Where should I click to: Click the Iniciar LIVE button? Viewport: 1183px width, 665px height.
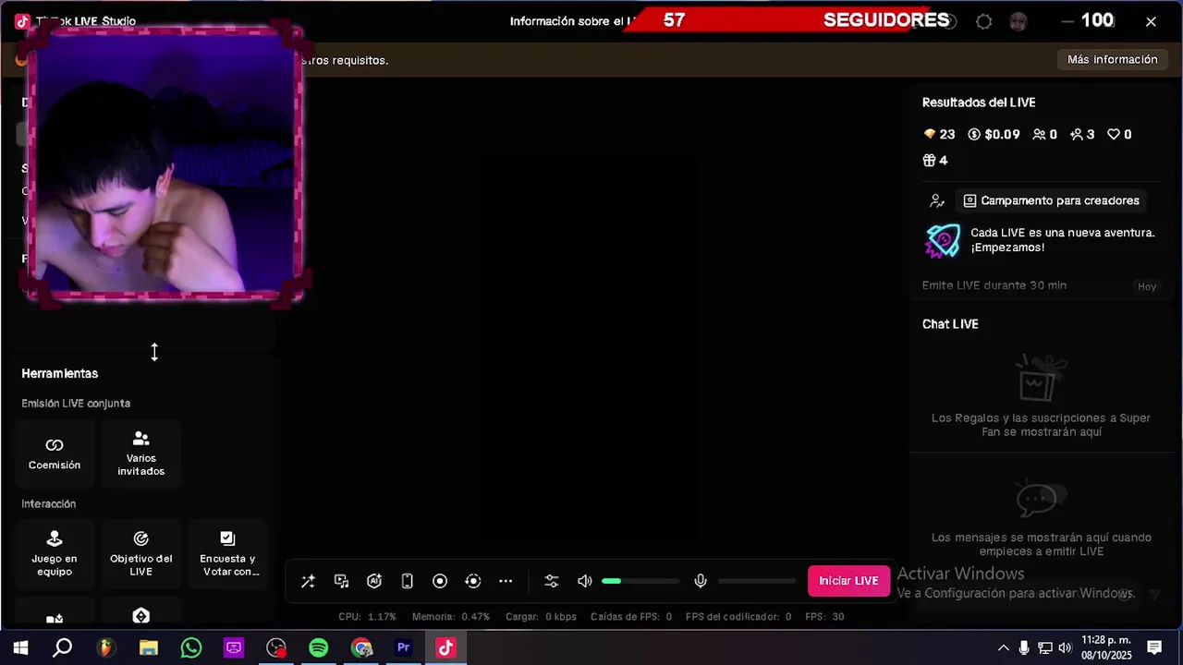848,581
